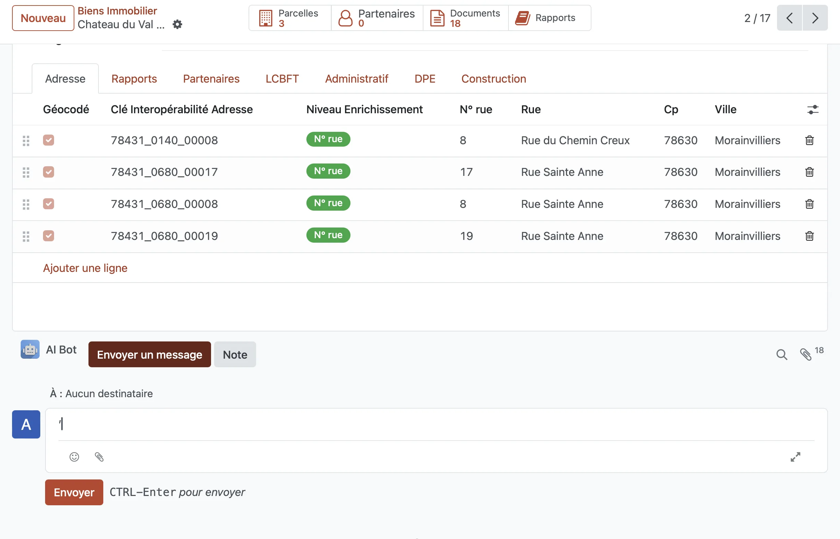This screenshot has height=539, width=840.
Task: Sort by the Géocodé column header
Action: pyautogui.click(x=66, y=109)
